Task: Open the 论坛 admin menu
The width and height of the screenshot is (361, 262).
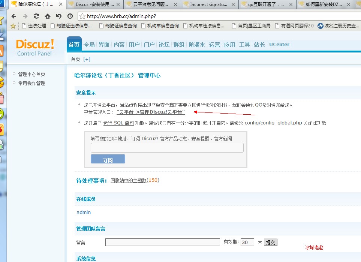Action: (x=164, y=45)
